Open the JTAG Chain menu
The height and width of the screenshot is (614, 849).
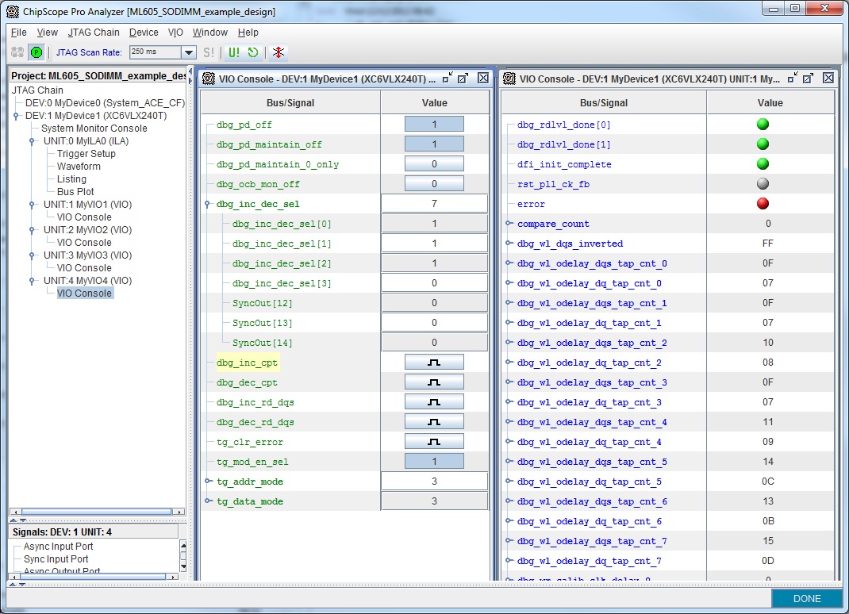tap(94, 33)
